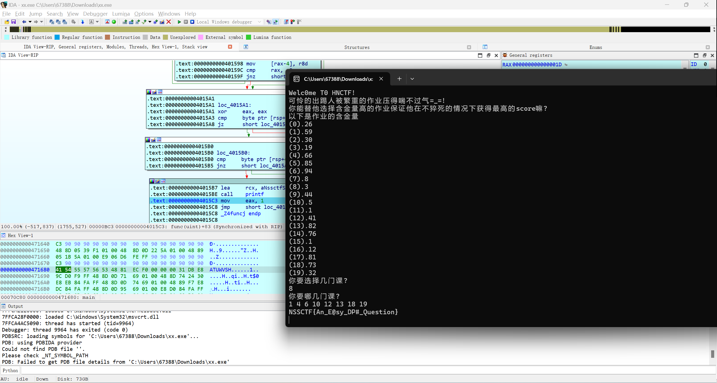Open the console tab dropdown chevron
Viewport: 717px width, 383px height.
(x=412, y=79)
